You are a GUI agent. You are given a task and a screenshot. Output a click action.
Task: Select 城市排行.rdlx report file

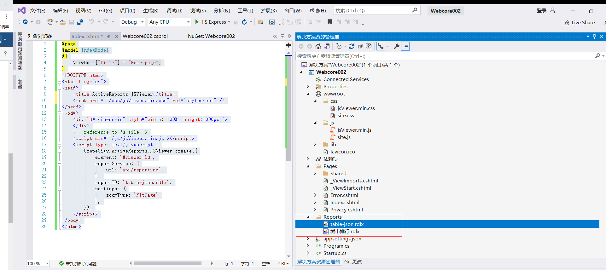345,232
